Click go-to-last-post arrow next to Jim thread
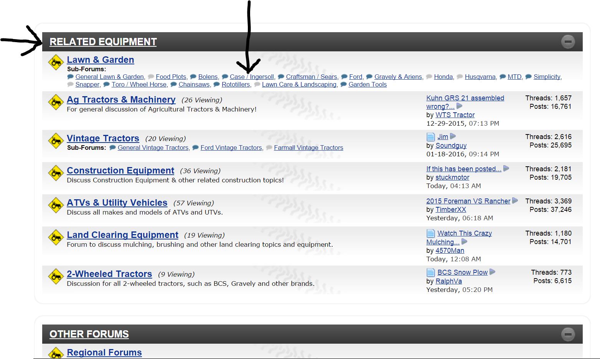Image resolution: width=600 pixels, height=359 pixels. pyautogui.click(x=453, y=136)
